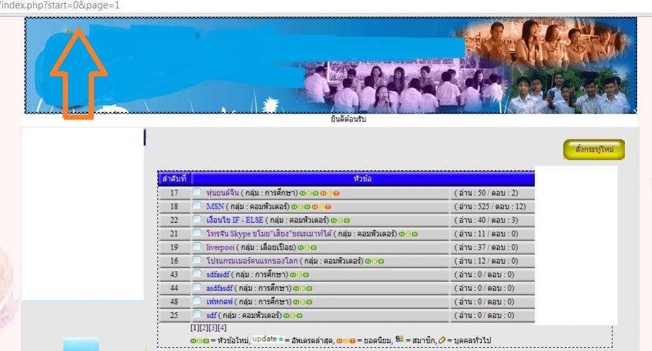Click row number 43 cell

174,275
